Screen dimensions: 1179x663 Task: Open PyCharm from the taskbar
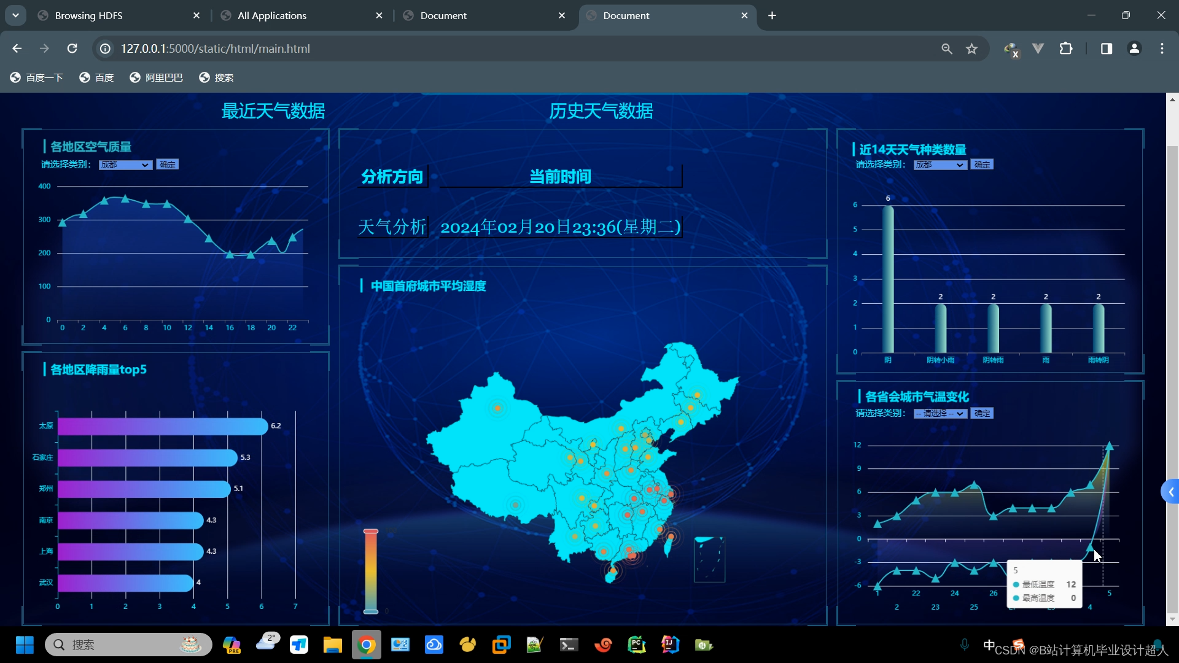636,645
